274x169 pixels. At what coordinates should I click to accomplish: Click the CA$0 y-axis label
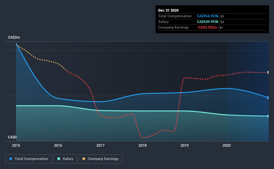(x=12, y=137)
